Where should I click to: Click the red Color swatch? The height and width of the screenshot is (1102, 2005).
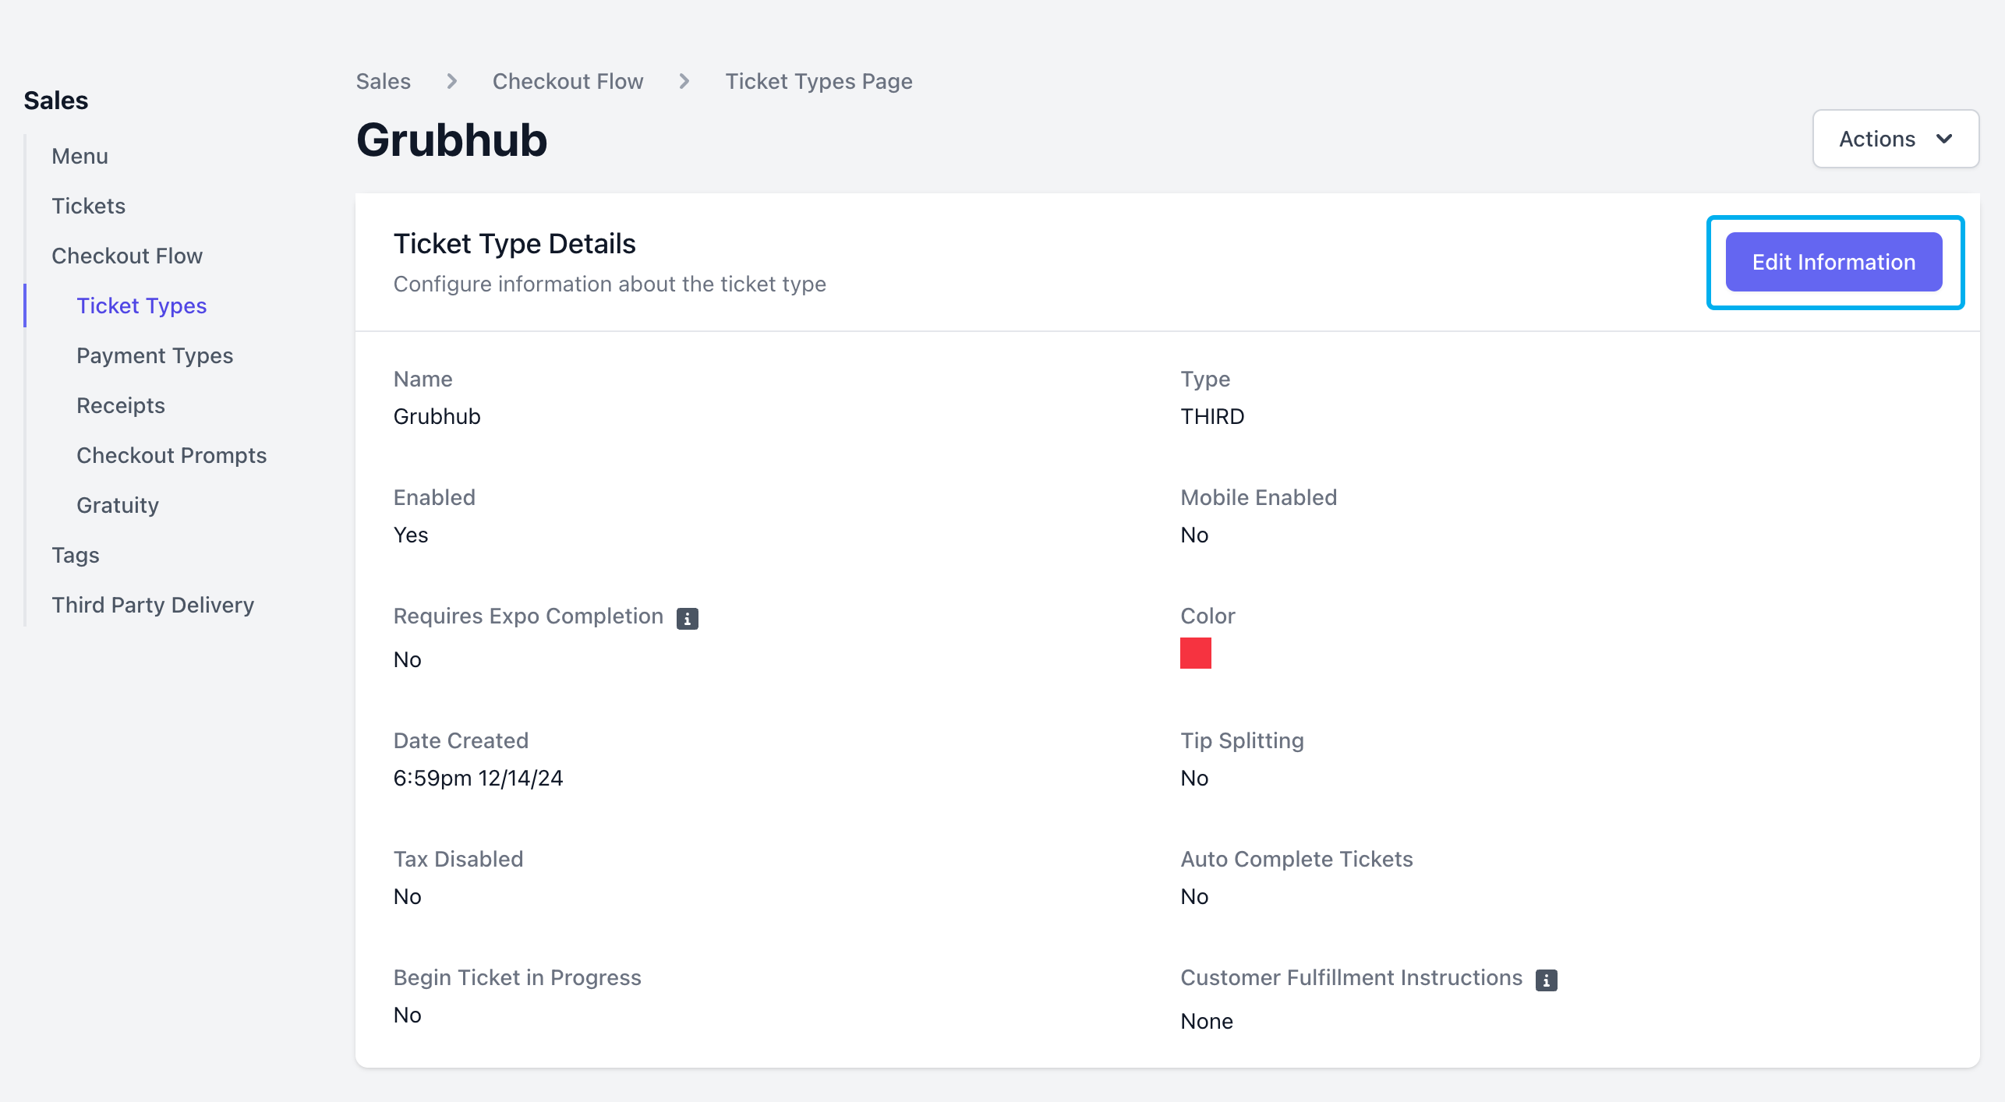point(1195,653)
